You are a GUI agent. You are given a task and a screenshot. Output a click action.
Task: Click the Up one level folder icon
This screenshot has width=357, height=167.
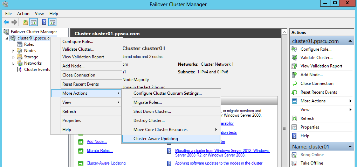25,22
